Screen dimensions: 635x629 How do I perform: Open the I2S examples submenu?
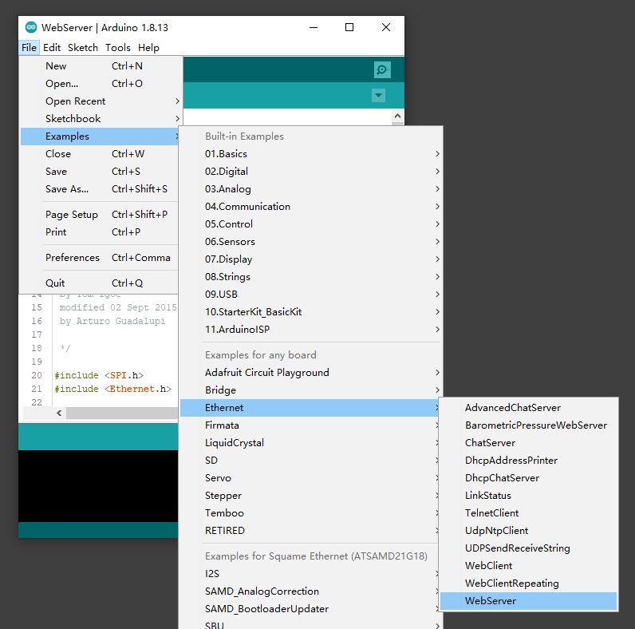pyautogui.click(x=310, y=573)
